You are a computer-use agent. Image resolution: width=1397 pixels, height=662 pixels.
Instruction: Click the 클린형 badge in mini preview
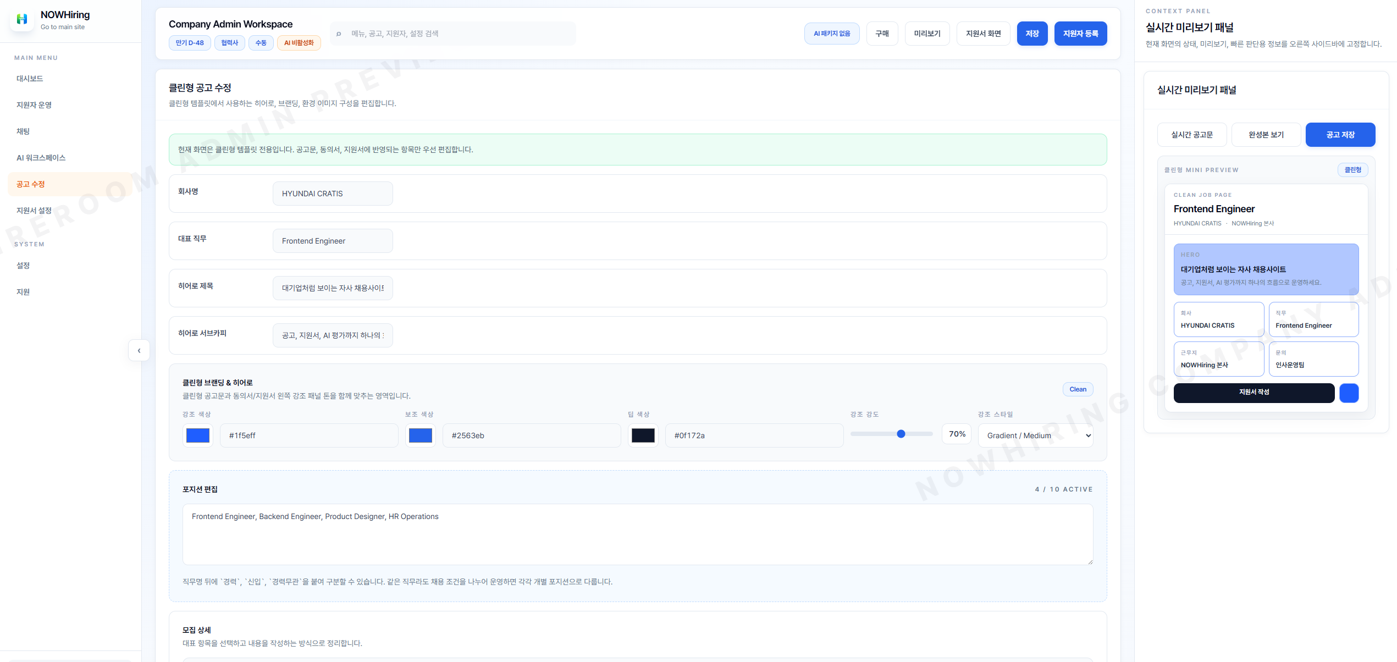[x=1352, y=170]
